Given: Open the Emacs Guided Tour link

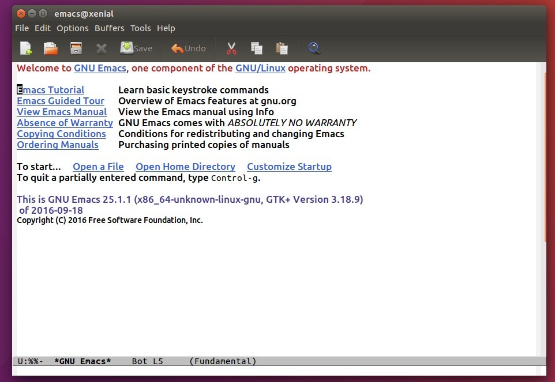Looking at the screenshot, I should (x=61, y=101).
